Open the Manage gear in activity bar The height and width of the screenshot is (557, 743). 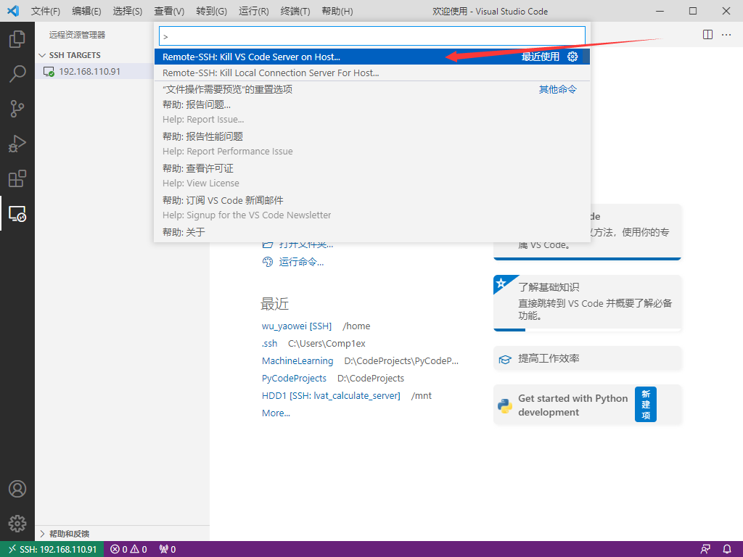click(17, 524)
